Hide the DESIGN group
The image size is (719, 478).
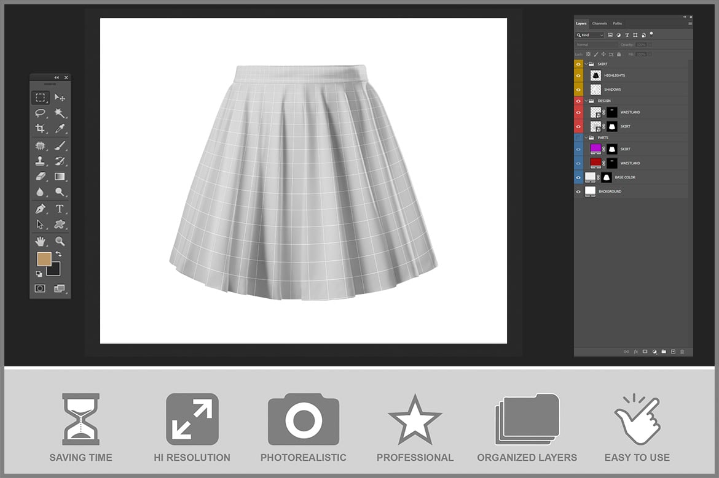[x=578, y=101]
